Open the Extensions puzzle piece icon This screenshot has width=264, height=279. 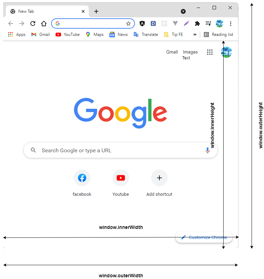click(197, 23)
